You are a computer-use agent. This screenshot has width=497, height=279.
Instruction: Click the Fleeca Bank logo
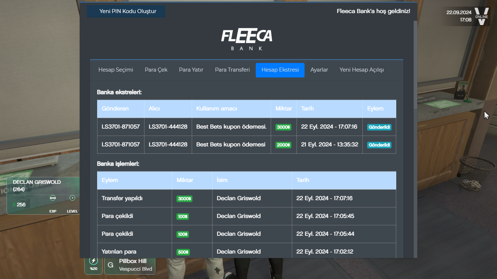[247, 39]
